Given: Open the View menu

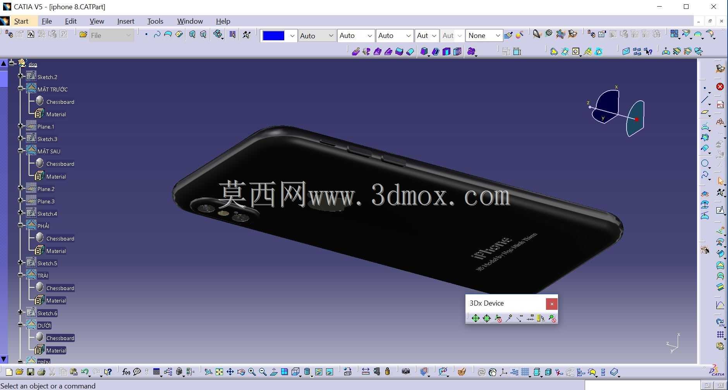Looking at the screenshot, I should tap(97, 21).
